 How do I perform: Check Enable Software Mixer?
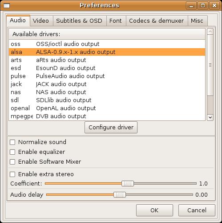(12, 162)
